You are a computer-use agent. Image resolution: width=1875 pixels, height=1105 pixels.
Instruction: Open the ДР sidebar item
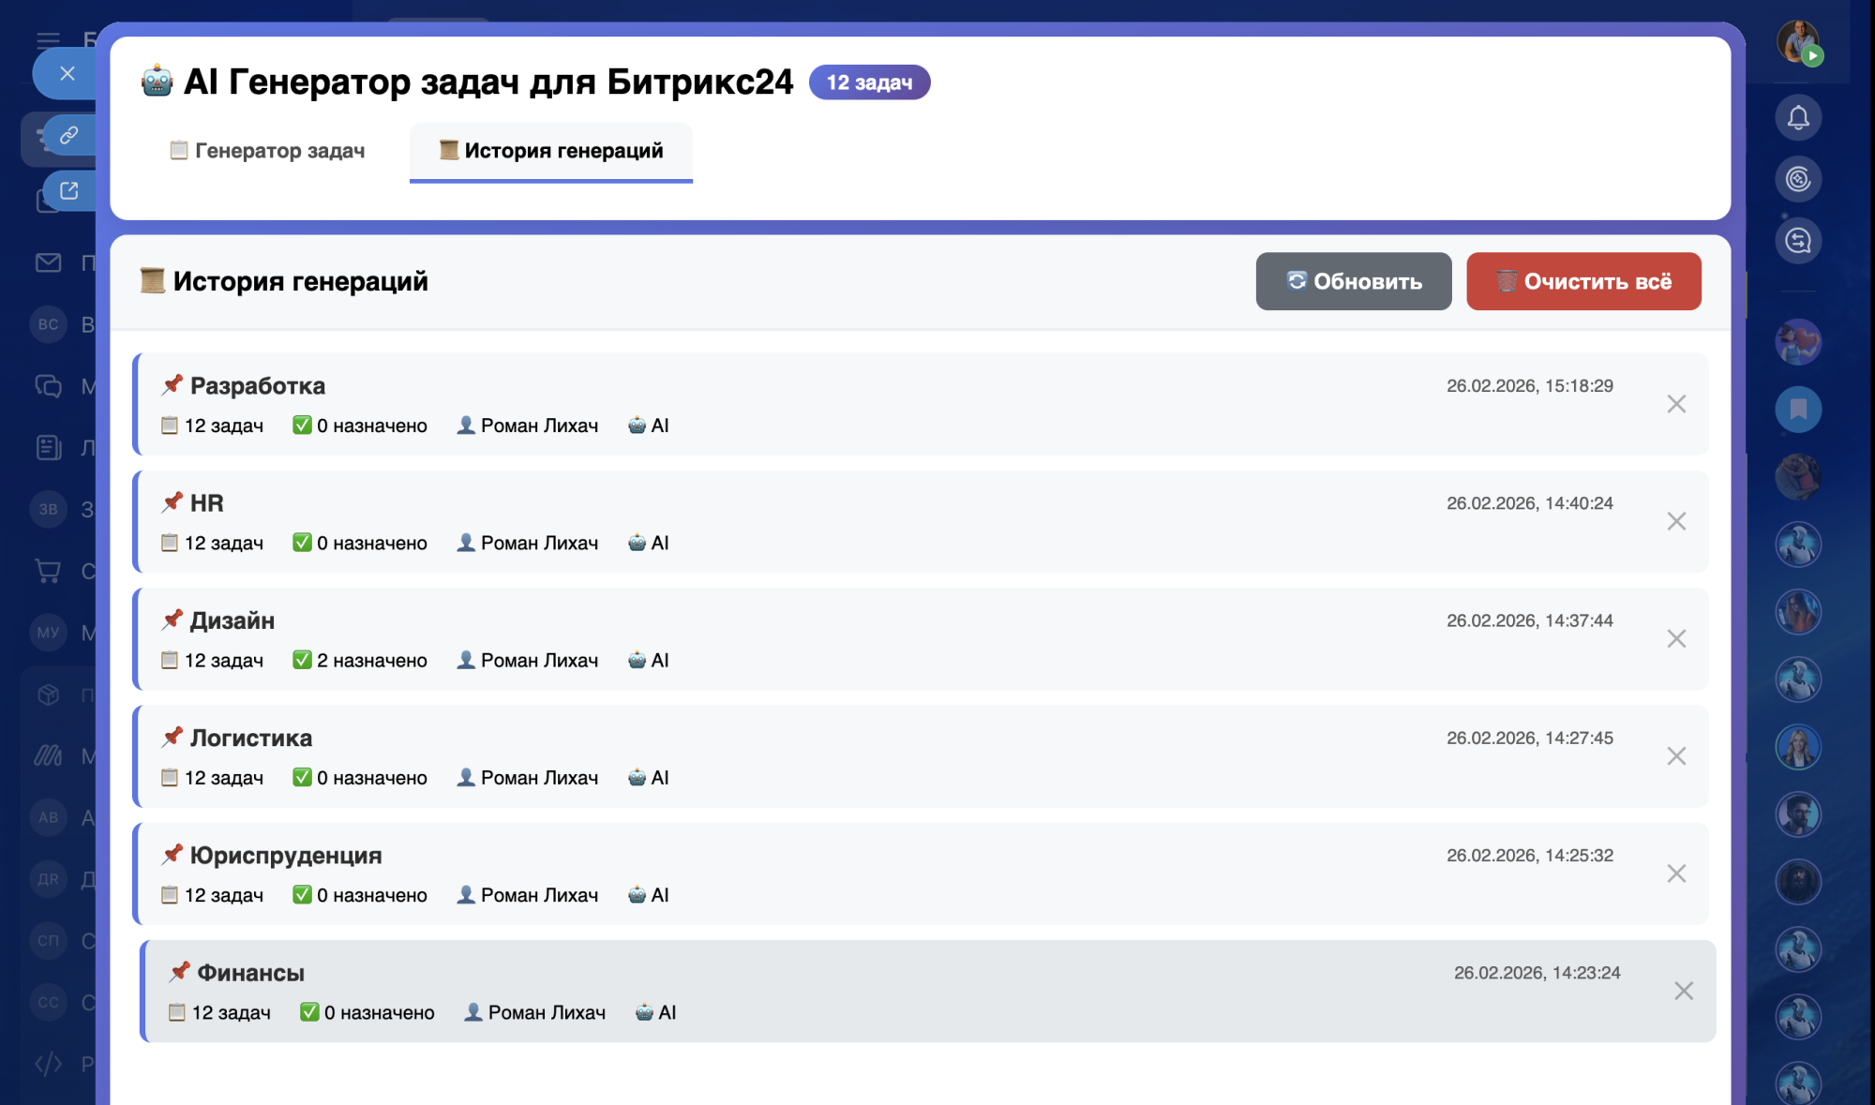coord(49,879)
